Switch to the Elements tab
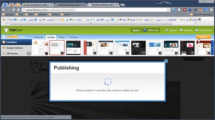Screen dimensions: 215x120 tap(38, 37)
